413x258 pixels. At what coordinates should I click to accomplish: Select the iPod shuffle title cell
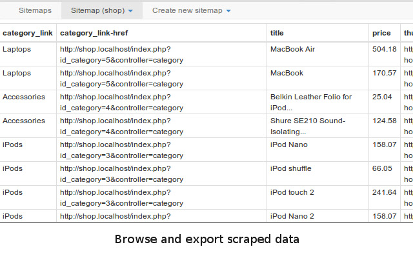click(290, 168)
